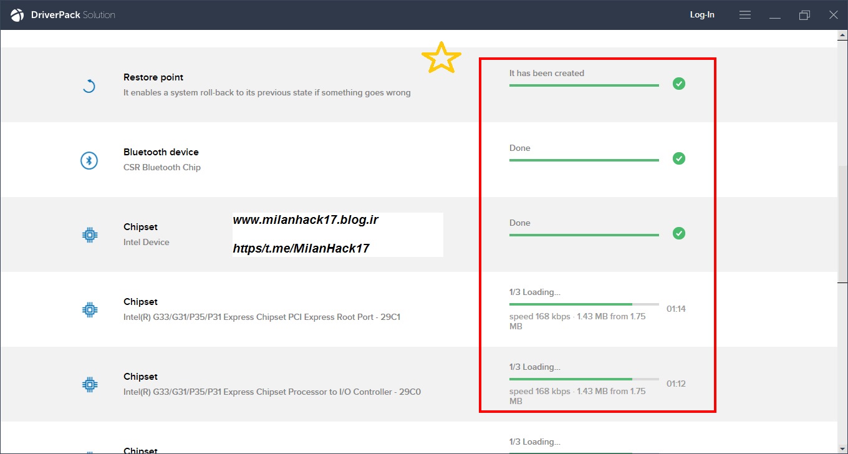Select the 'Done' status for Bluetooth device
The width and height of the screenshot is (848, 454).
tap(520, 148)
